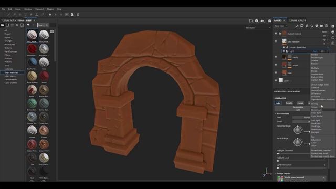
Task: Click the add mask icon in Layers
Action: 302,26
